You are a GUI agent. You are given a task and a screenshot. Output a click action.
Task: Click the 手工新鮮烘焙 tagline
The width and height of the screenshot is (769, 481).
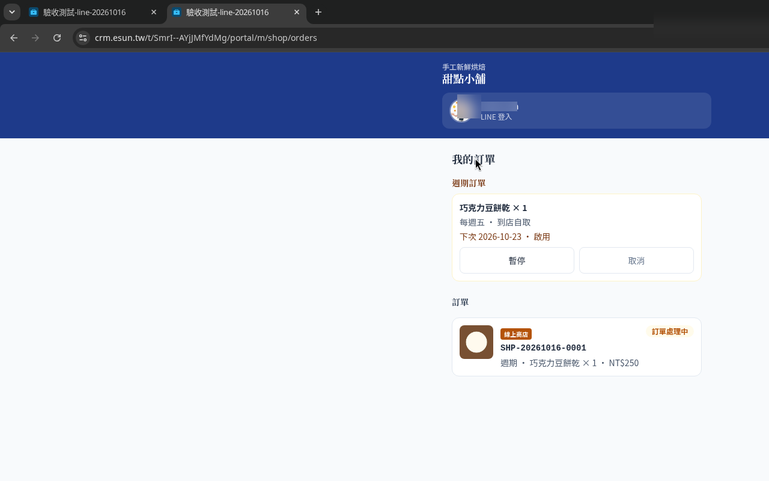click(464, 67)
